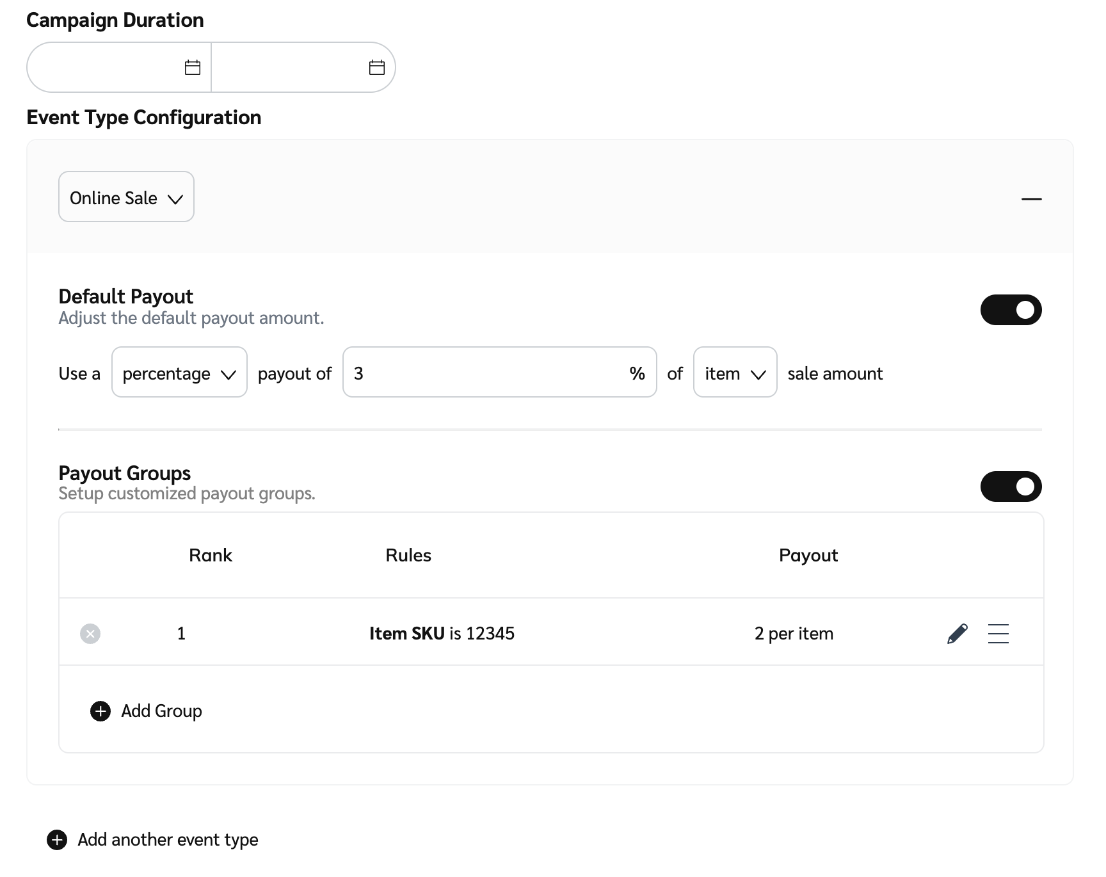Click the pencil edit icon for rank 1
This screenshot has height=877, width=1106.
tap(957, 634)
